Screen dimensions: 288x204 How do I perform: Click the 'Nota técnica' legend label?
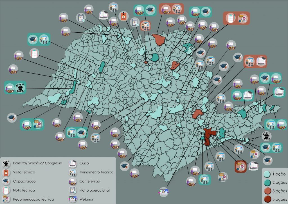(x=24, y=190)
